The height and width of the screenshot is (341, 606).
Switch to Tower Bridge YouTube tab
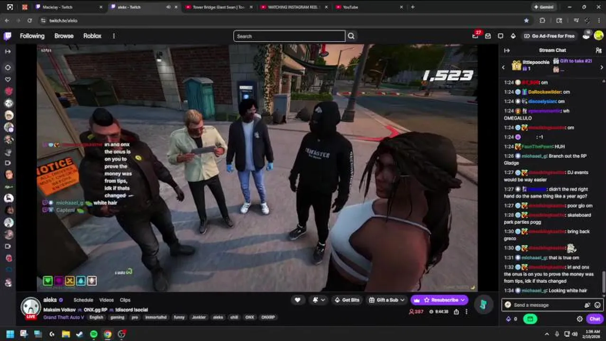(x=218, y=7)
